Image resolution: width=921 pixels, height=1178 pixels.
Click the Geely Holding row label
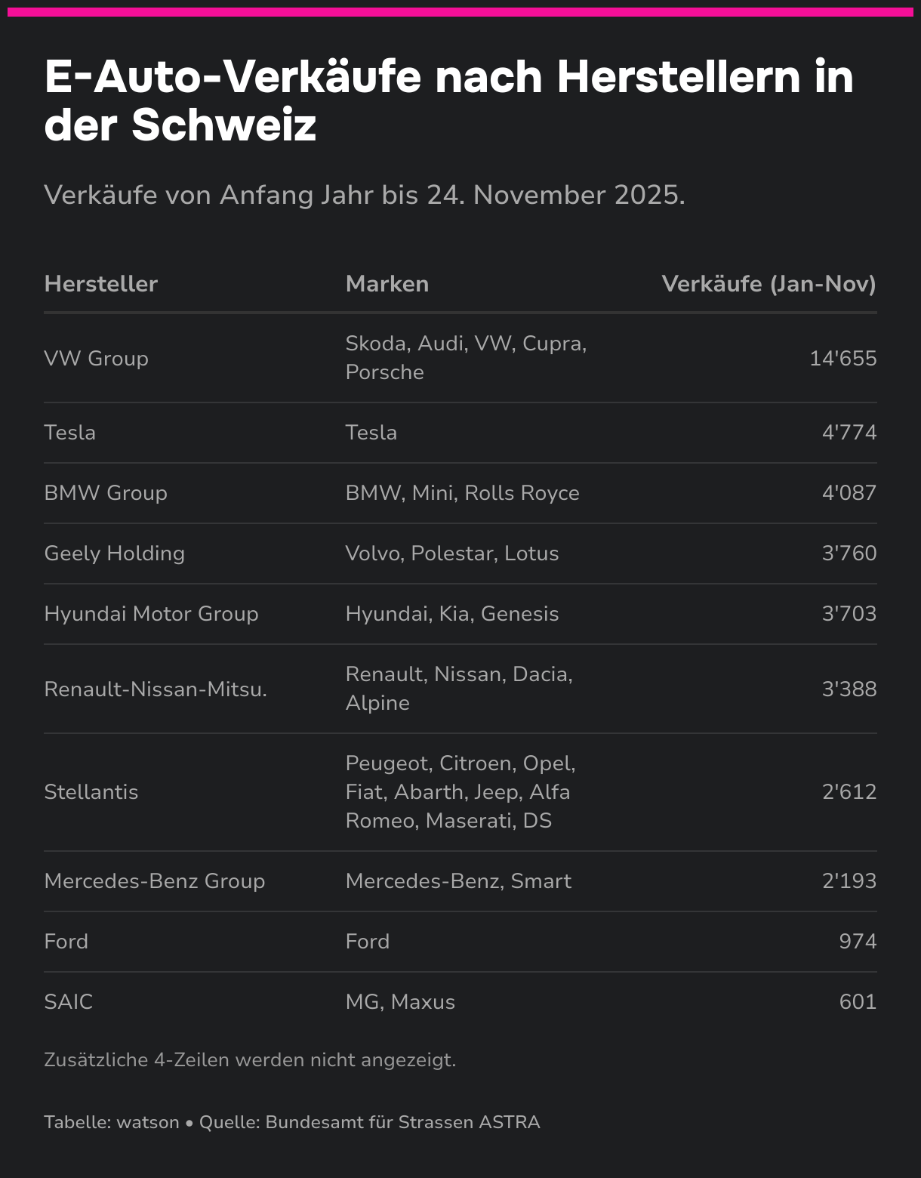[x=114, y=553]
